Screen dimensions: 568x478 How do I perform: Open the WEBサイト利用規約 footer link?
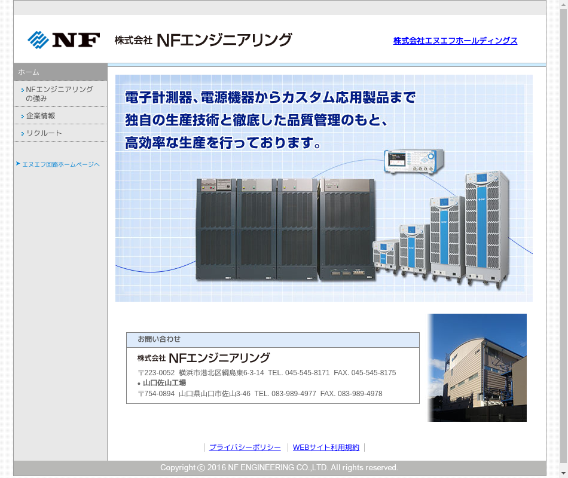(326, 448)
